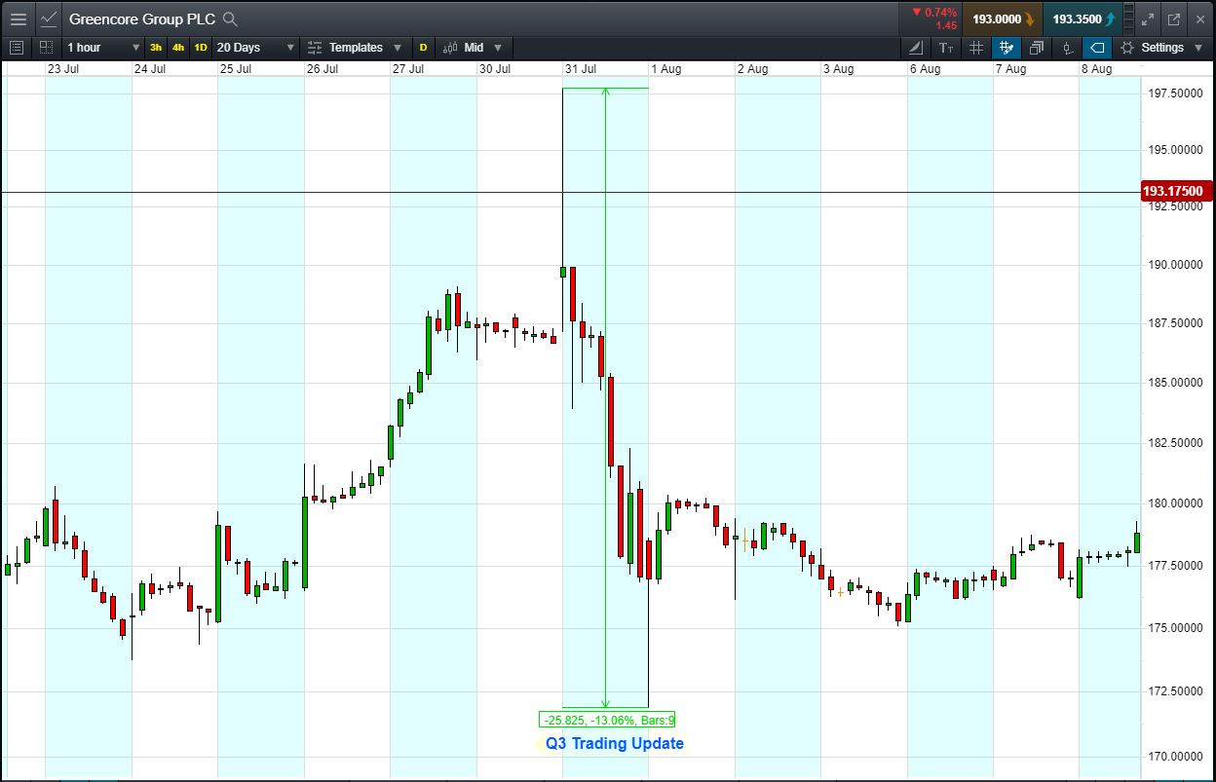The width and height of the screenshot is (1216, 782).
Task: Pop out chart into new window
Action: click(1174, 19)
